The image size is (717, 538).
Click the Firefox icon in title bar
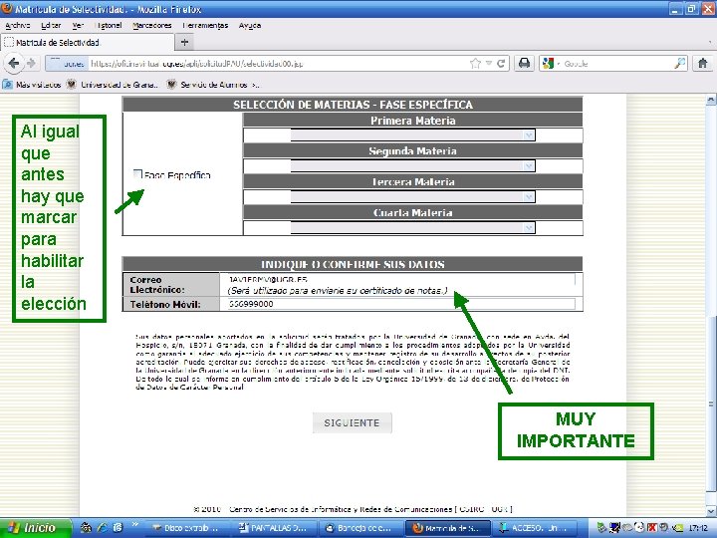click(x=7, y=9)
